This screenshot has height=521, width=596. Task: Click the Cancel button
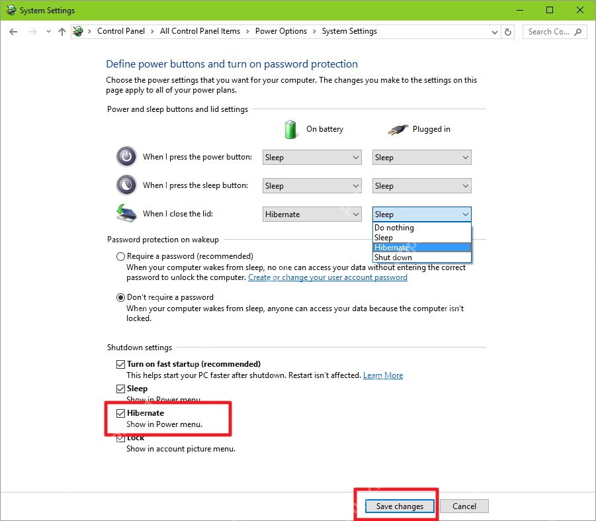tap(464, 506)
